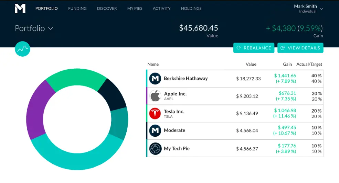Open the Berkshire Hathaway holding name

[186, 78]
